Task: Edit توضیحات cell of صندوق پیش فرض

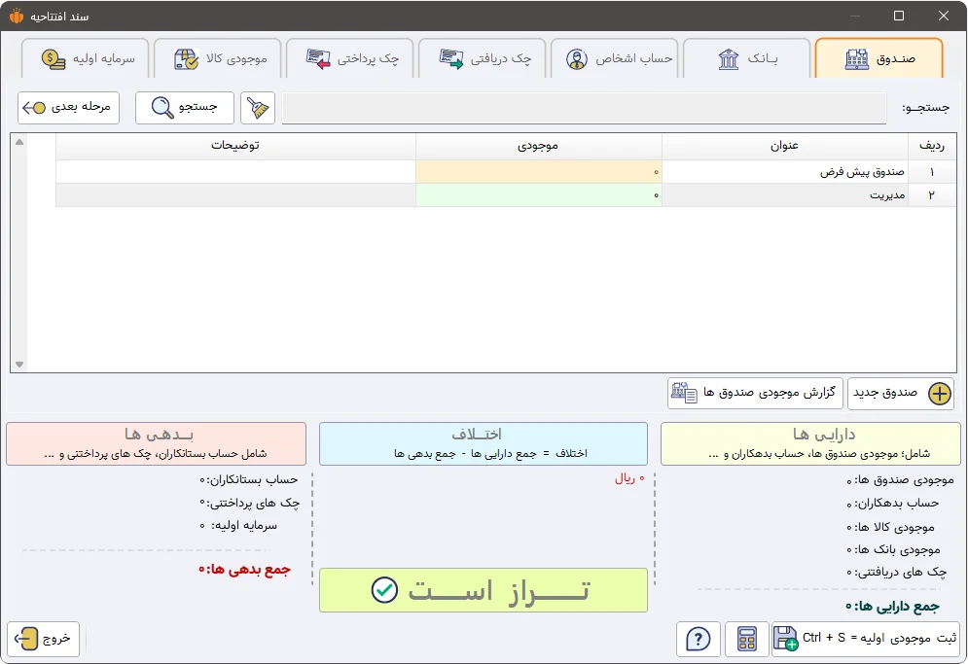Action: click(235, 172)
